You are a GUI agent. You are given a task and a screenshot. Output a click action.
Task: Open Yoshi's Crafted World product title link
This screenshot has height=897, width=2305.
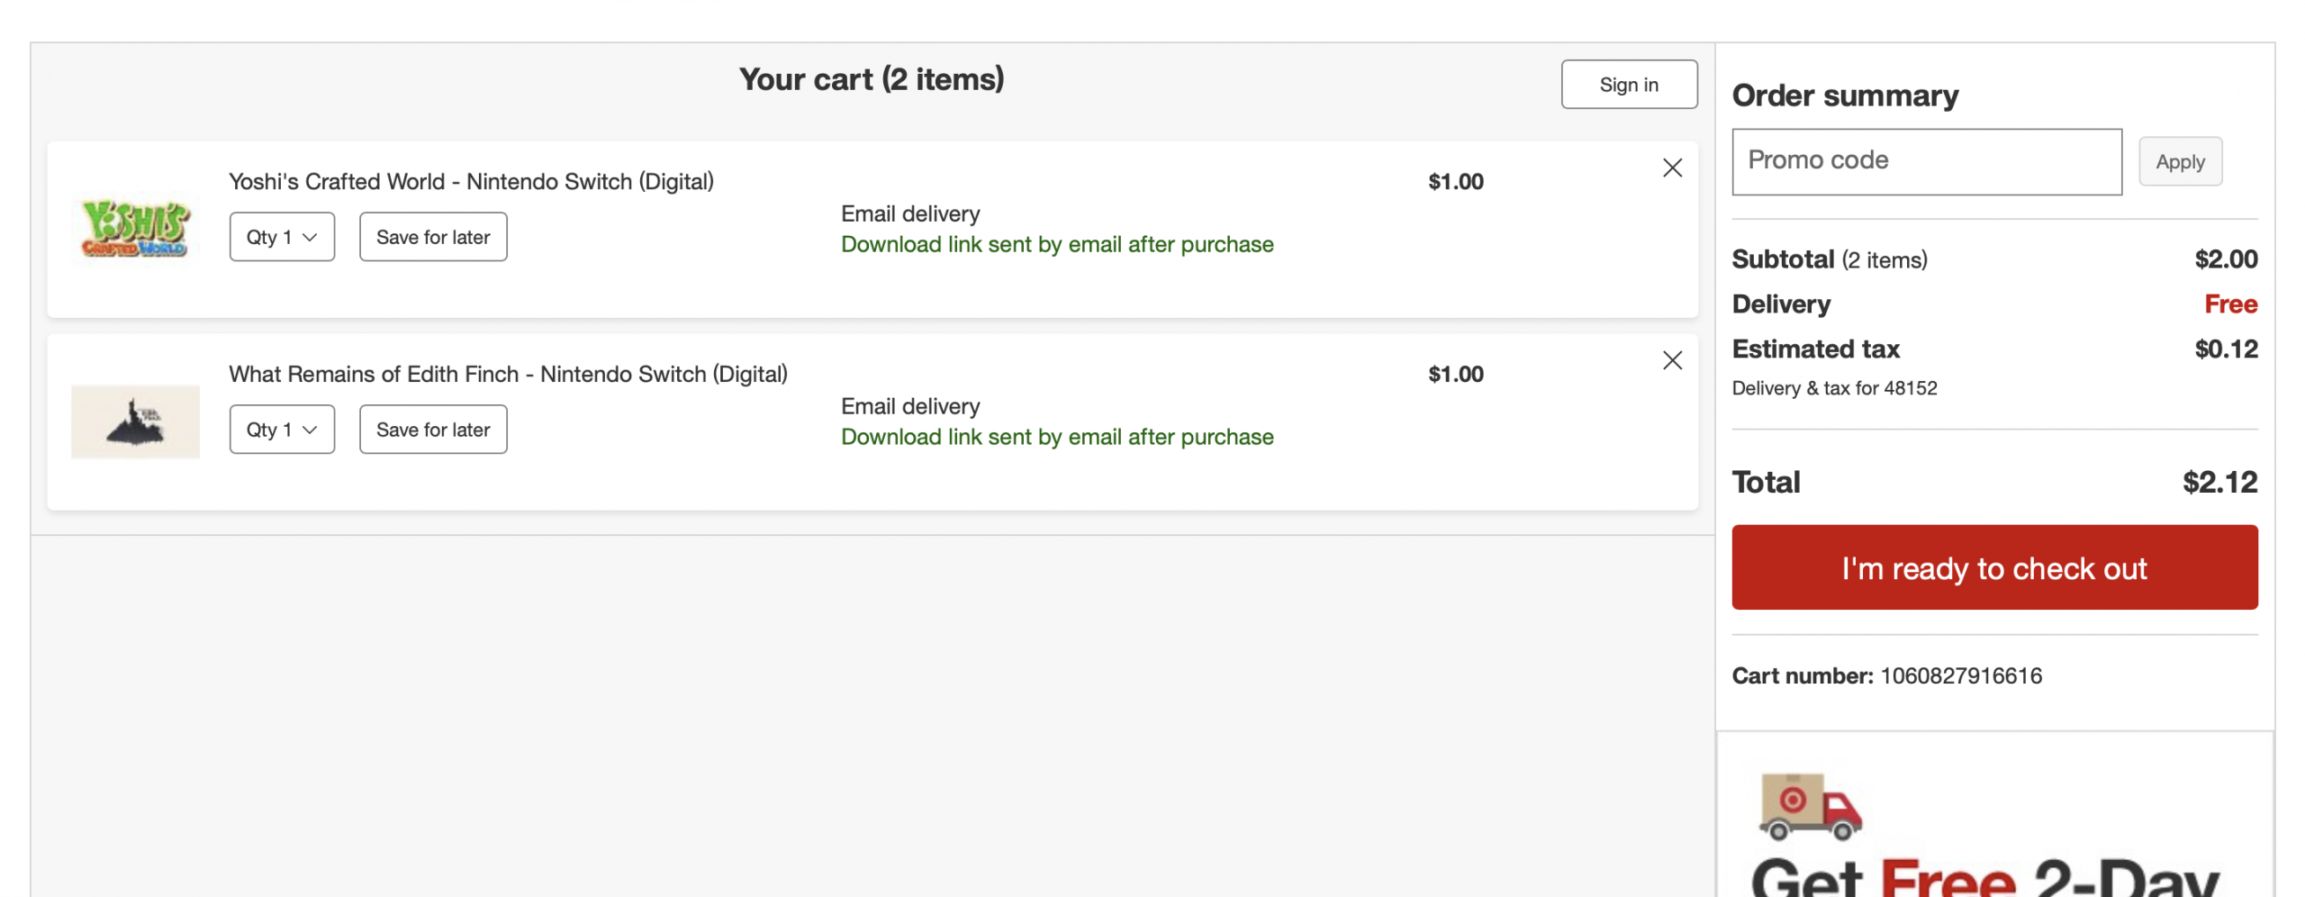(471, 182)
